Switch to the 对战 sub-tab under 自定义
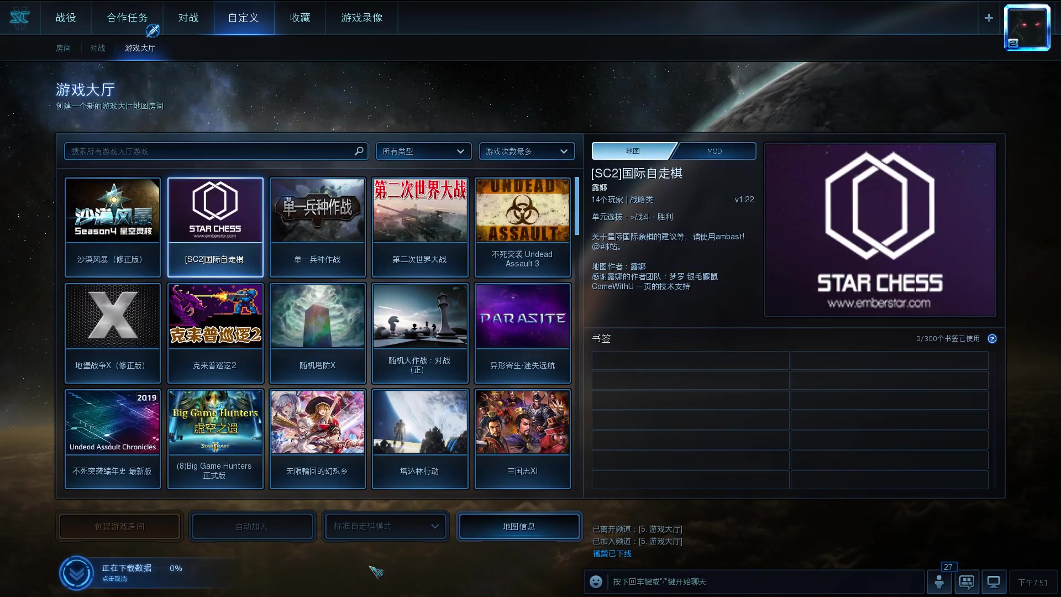The image size is (1061, 597). (x=98, y=48)
